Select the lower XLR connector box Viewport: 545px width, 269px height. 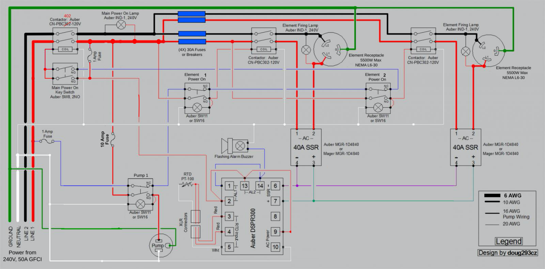click(x=196, y=232)
